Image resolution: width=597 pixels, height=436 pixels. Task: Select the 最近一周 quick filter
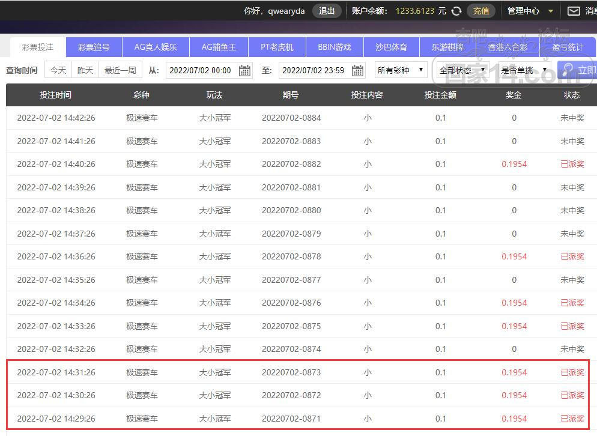[x=120, y=70]
